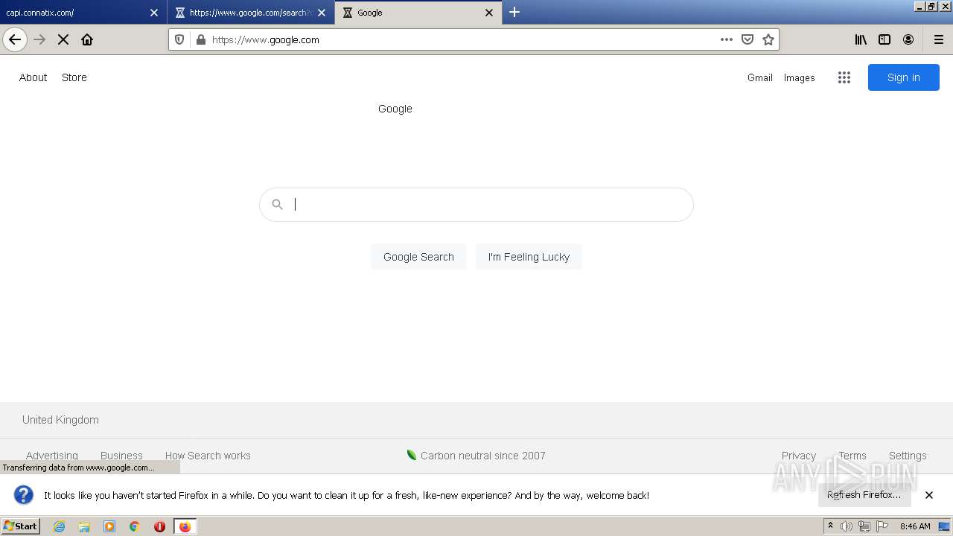Select Firefox taskbar button
953x536 pixels.
(185, 526)
